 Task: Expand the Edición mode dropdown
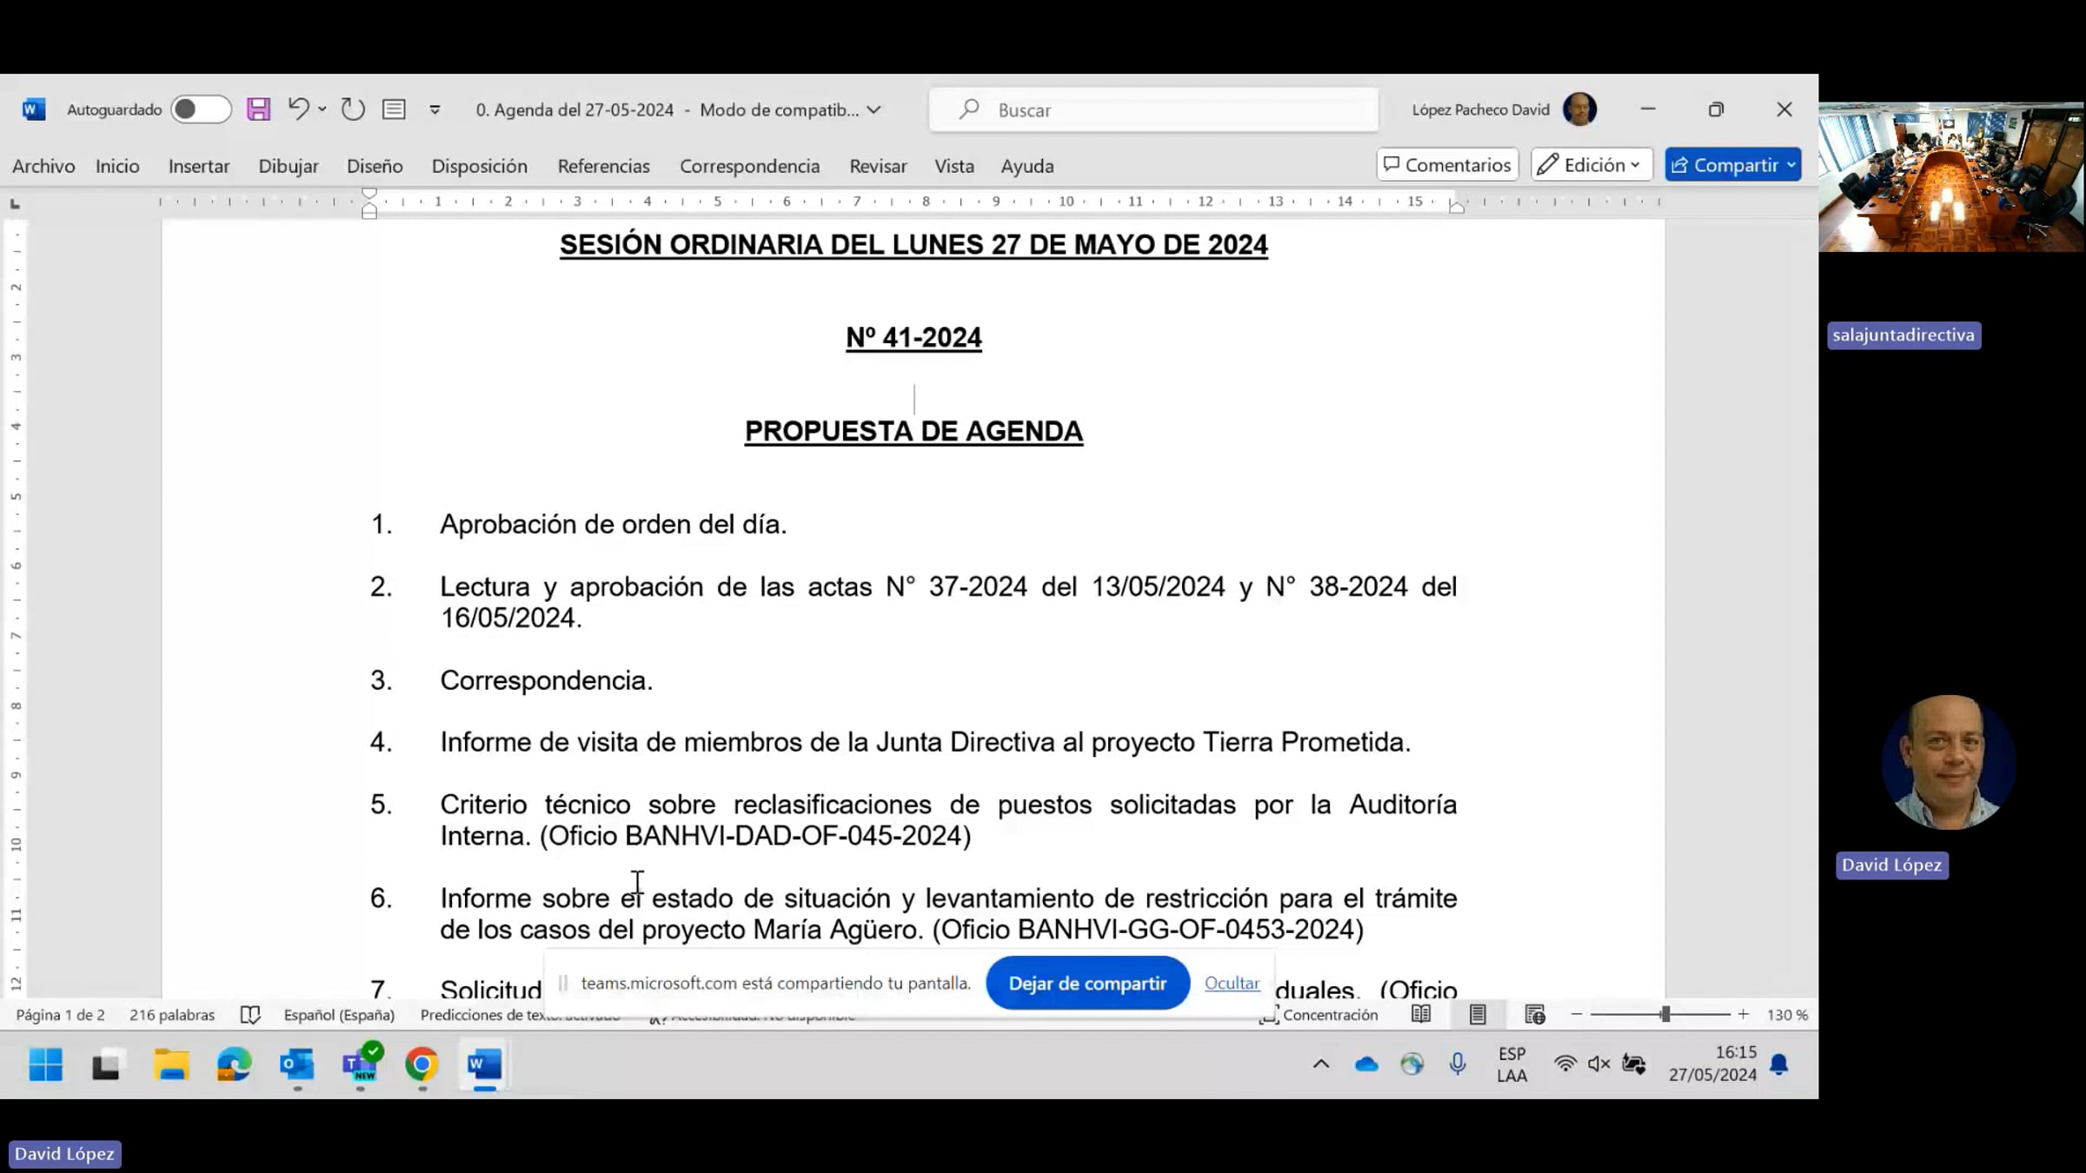[x=1591, y=165]
